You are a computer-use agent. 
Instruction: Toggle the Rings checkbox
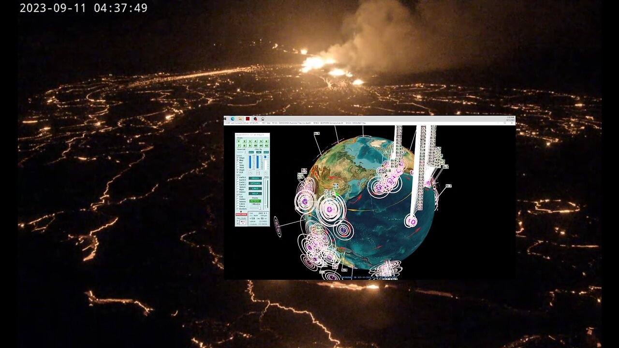pyautogui.click(x=237, y=158)
